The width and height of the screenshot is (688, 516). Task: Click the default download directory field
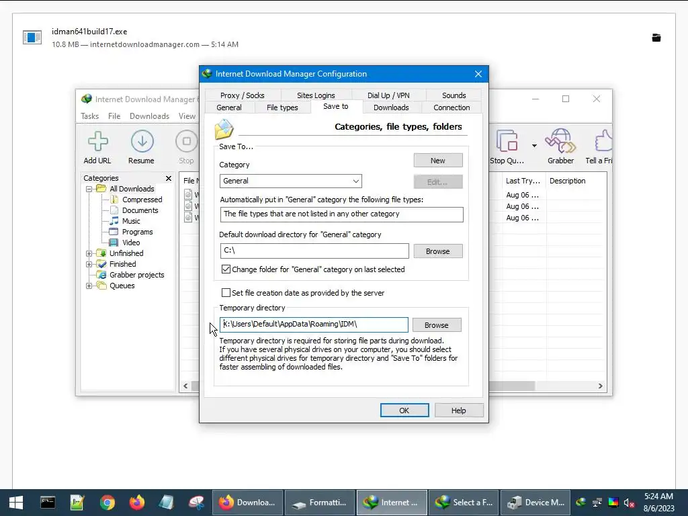[x=314, y=251]
